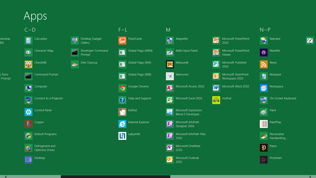Open Global Flags (ARM) icon
This screenshot has height=178, width=316.
(x=122, y=53)
